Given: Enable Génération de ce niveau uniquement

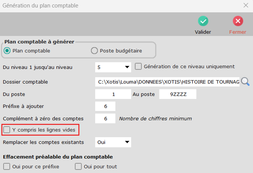Looking at the screenshot, I should [139, 66].
